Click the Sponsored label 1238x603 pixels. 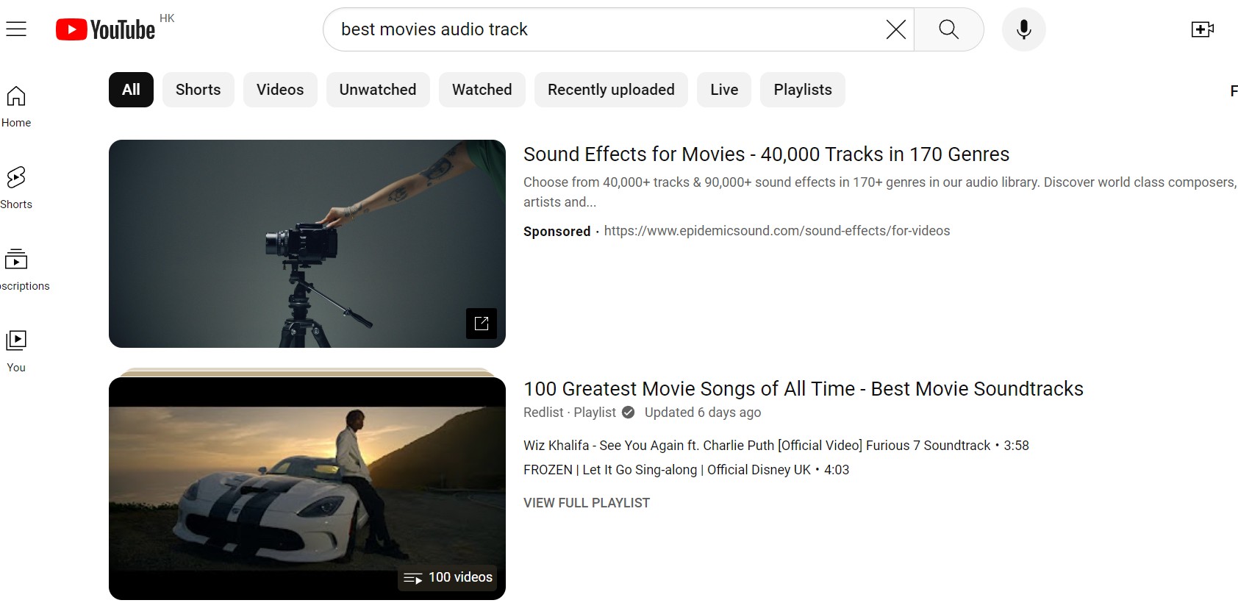557,231
